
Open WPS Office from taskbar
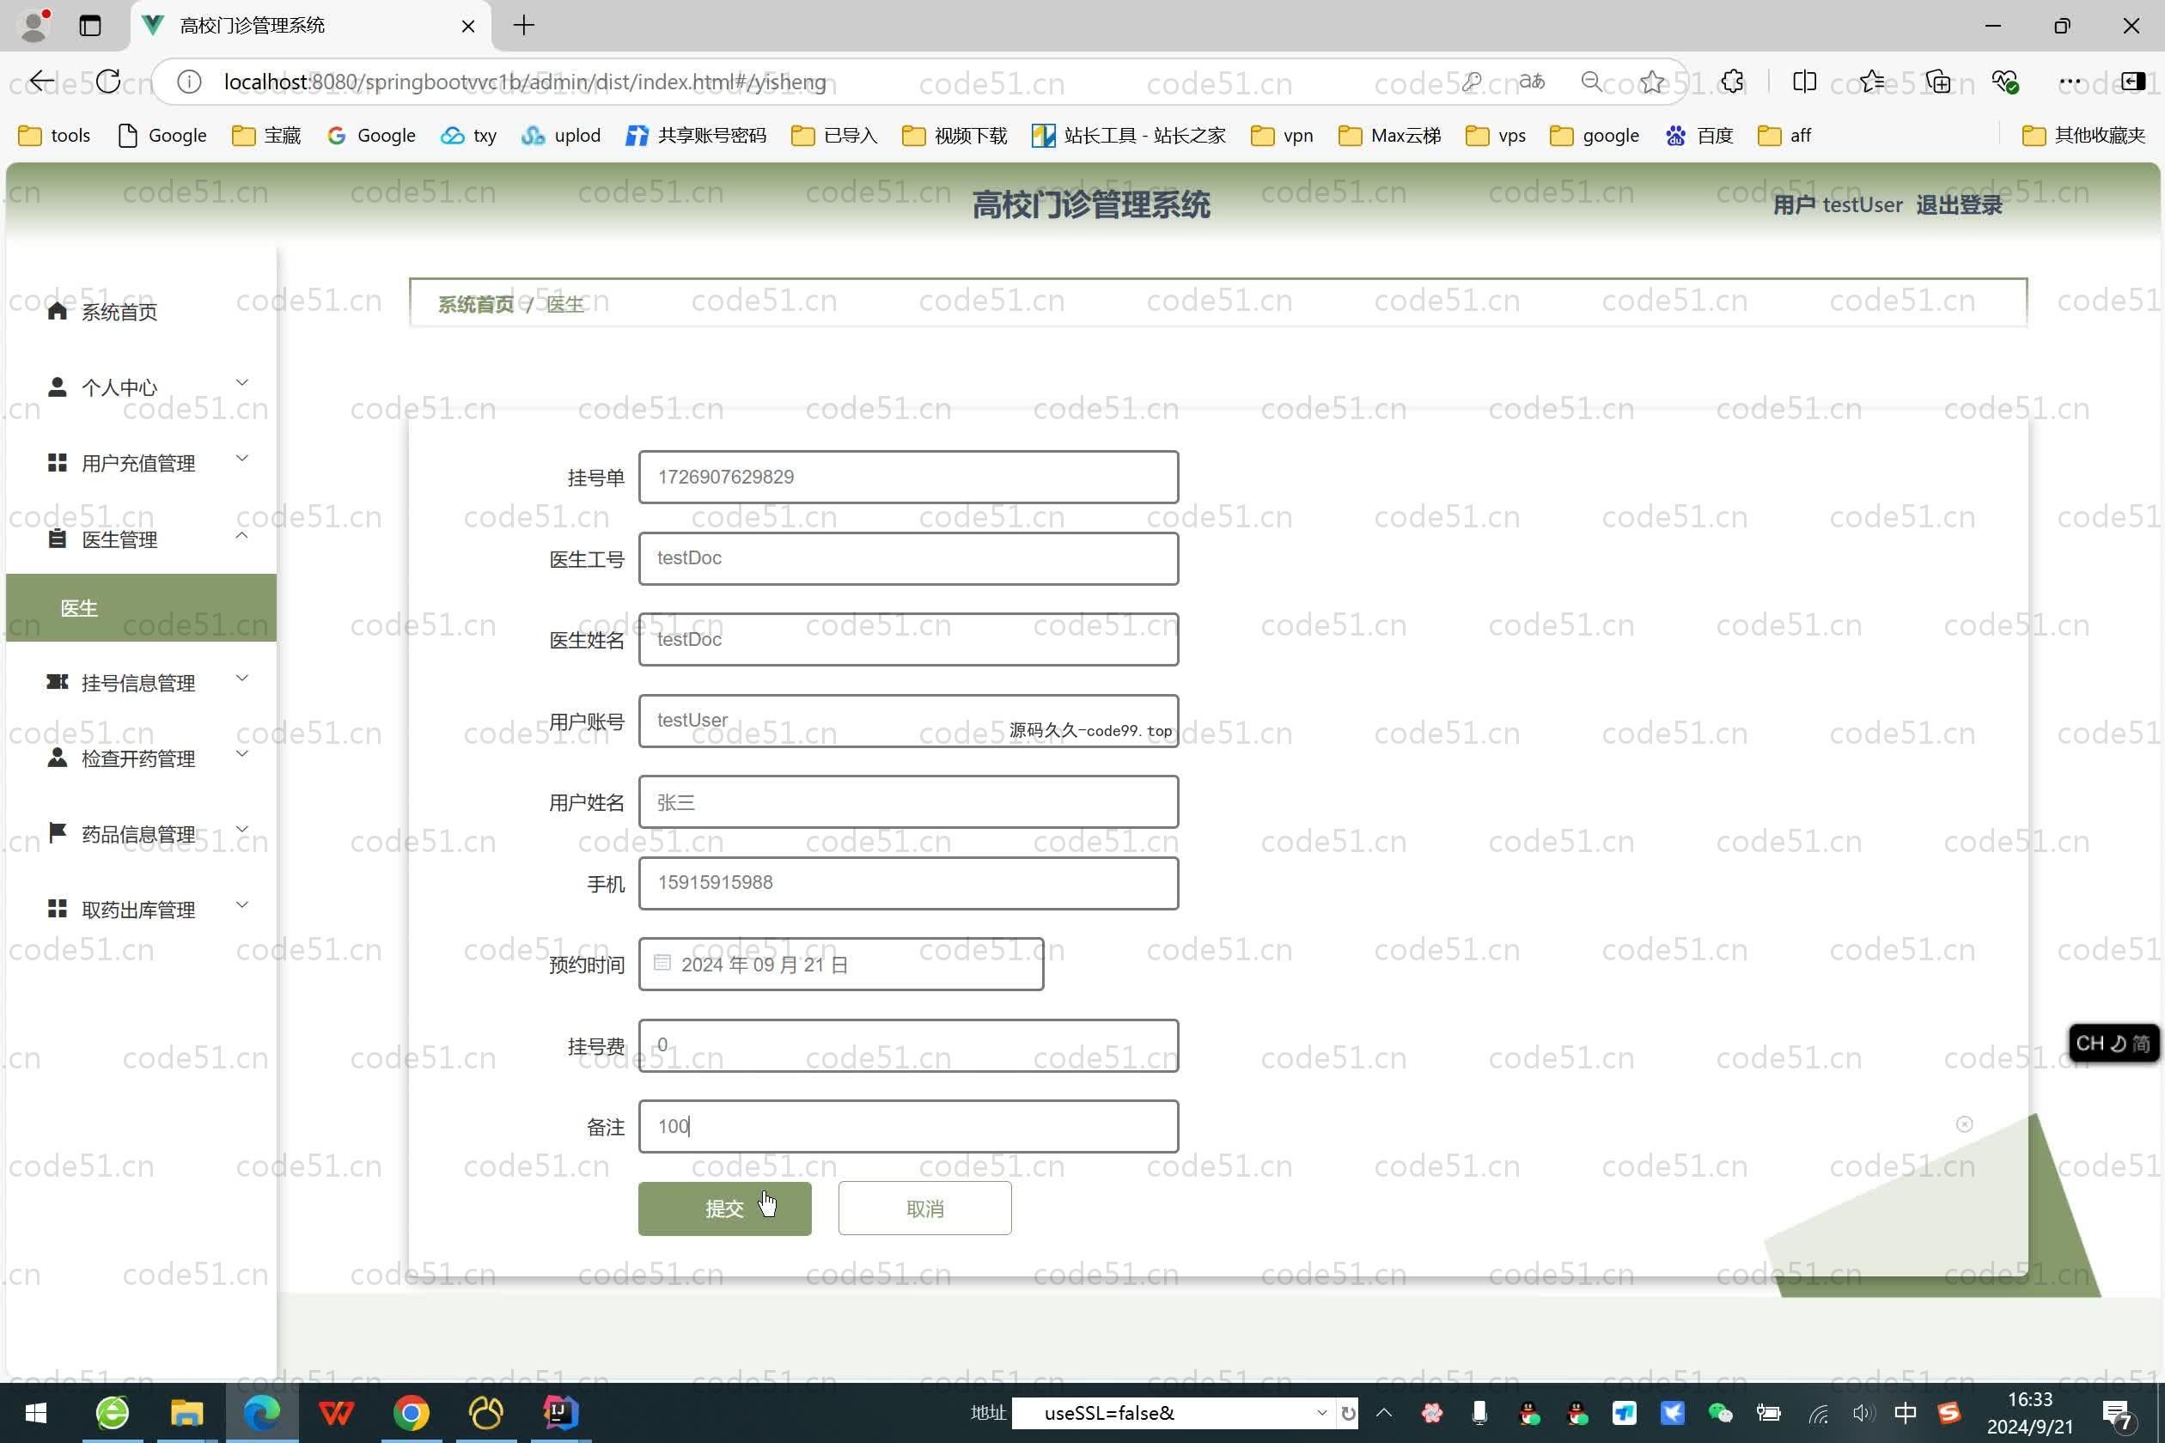click(x=336, y=1413)
